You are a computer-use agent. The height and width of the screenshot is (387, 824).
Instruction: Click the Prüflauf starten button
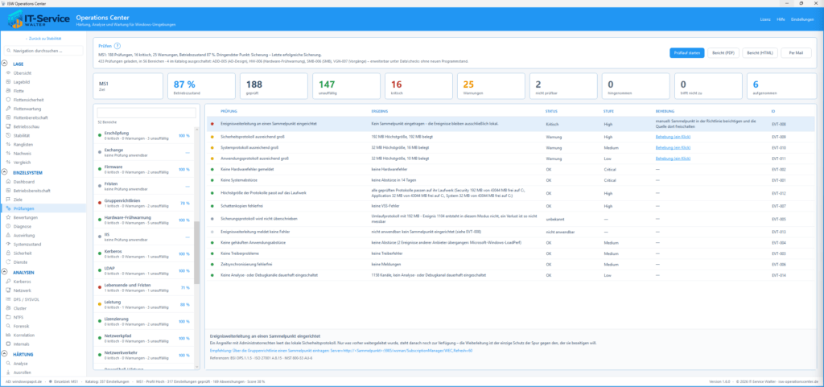coord(687,53)
